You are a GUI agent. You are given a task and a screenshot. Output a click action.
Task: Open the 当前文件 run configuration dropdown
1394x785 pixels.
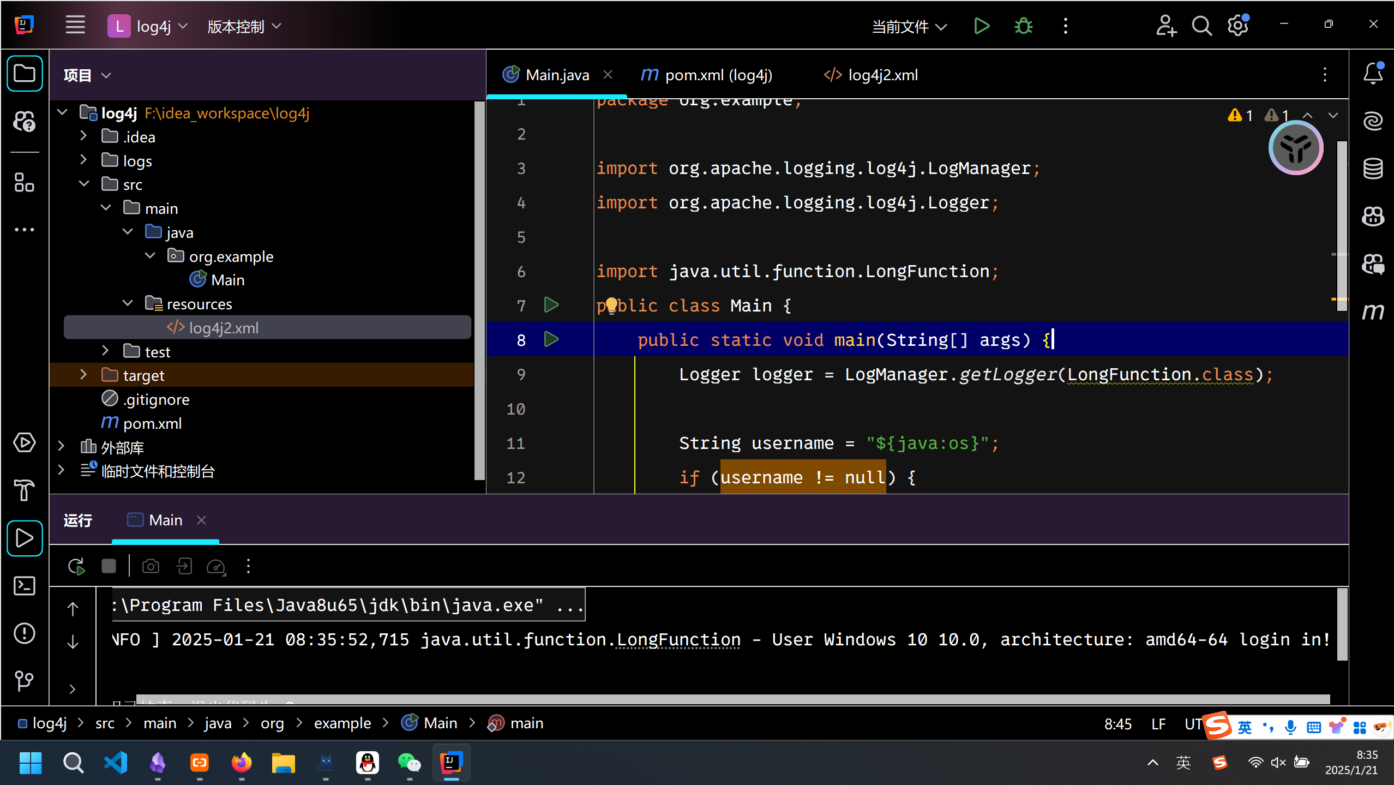point(909,26)
